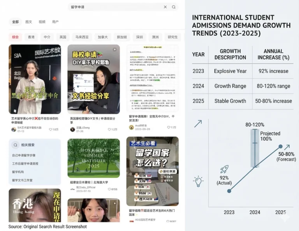The width and height of the screenshot is (299, 231).
Task: Pick the 澳洲 filter chip
Action: (155, 37)
